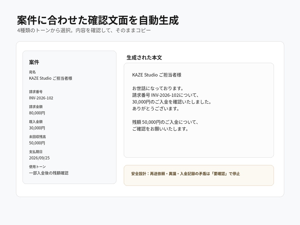Click the heading 案件に合わせた確認文面を自動生成
Screen dimensions: 300x225
pyautogui.click(x=98, y=20)
